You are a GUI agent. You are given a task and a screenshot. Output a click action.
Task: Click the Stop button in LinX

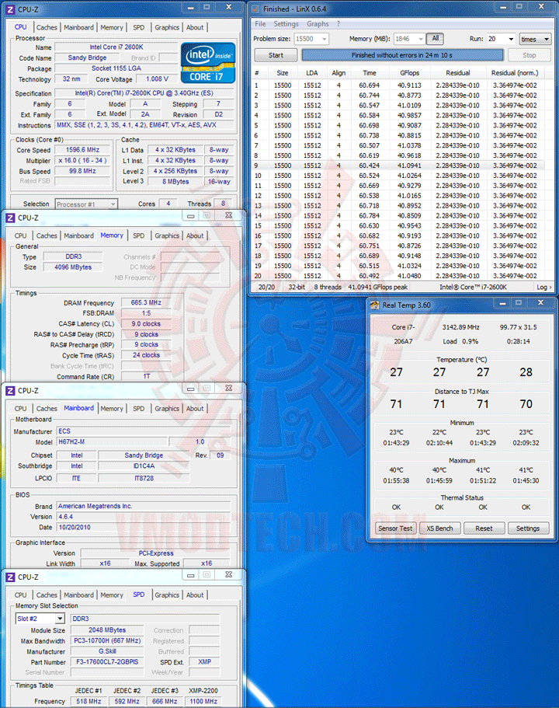[529, 55]
